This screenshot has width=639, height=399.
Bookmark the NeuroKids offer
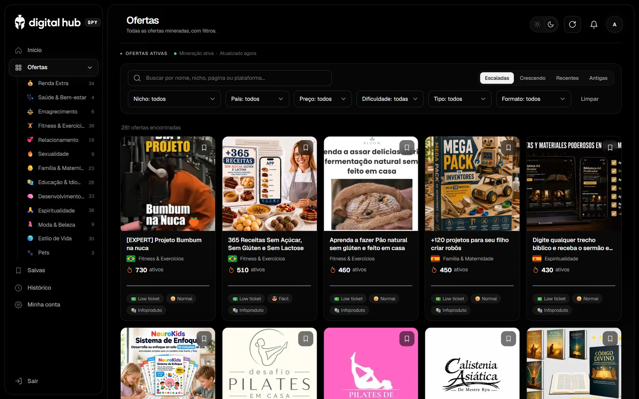pos(204,339)
